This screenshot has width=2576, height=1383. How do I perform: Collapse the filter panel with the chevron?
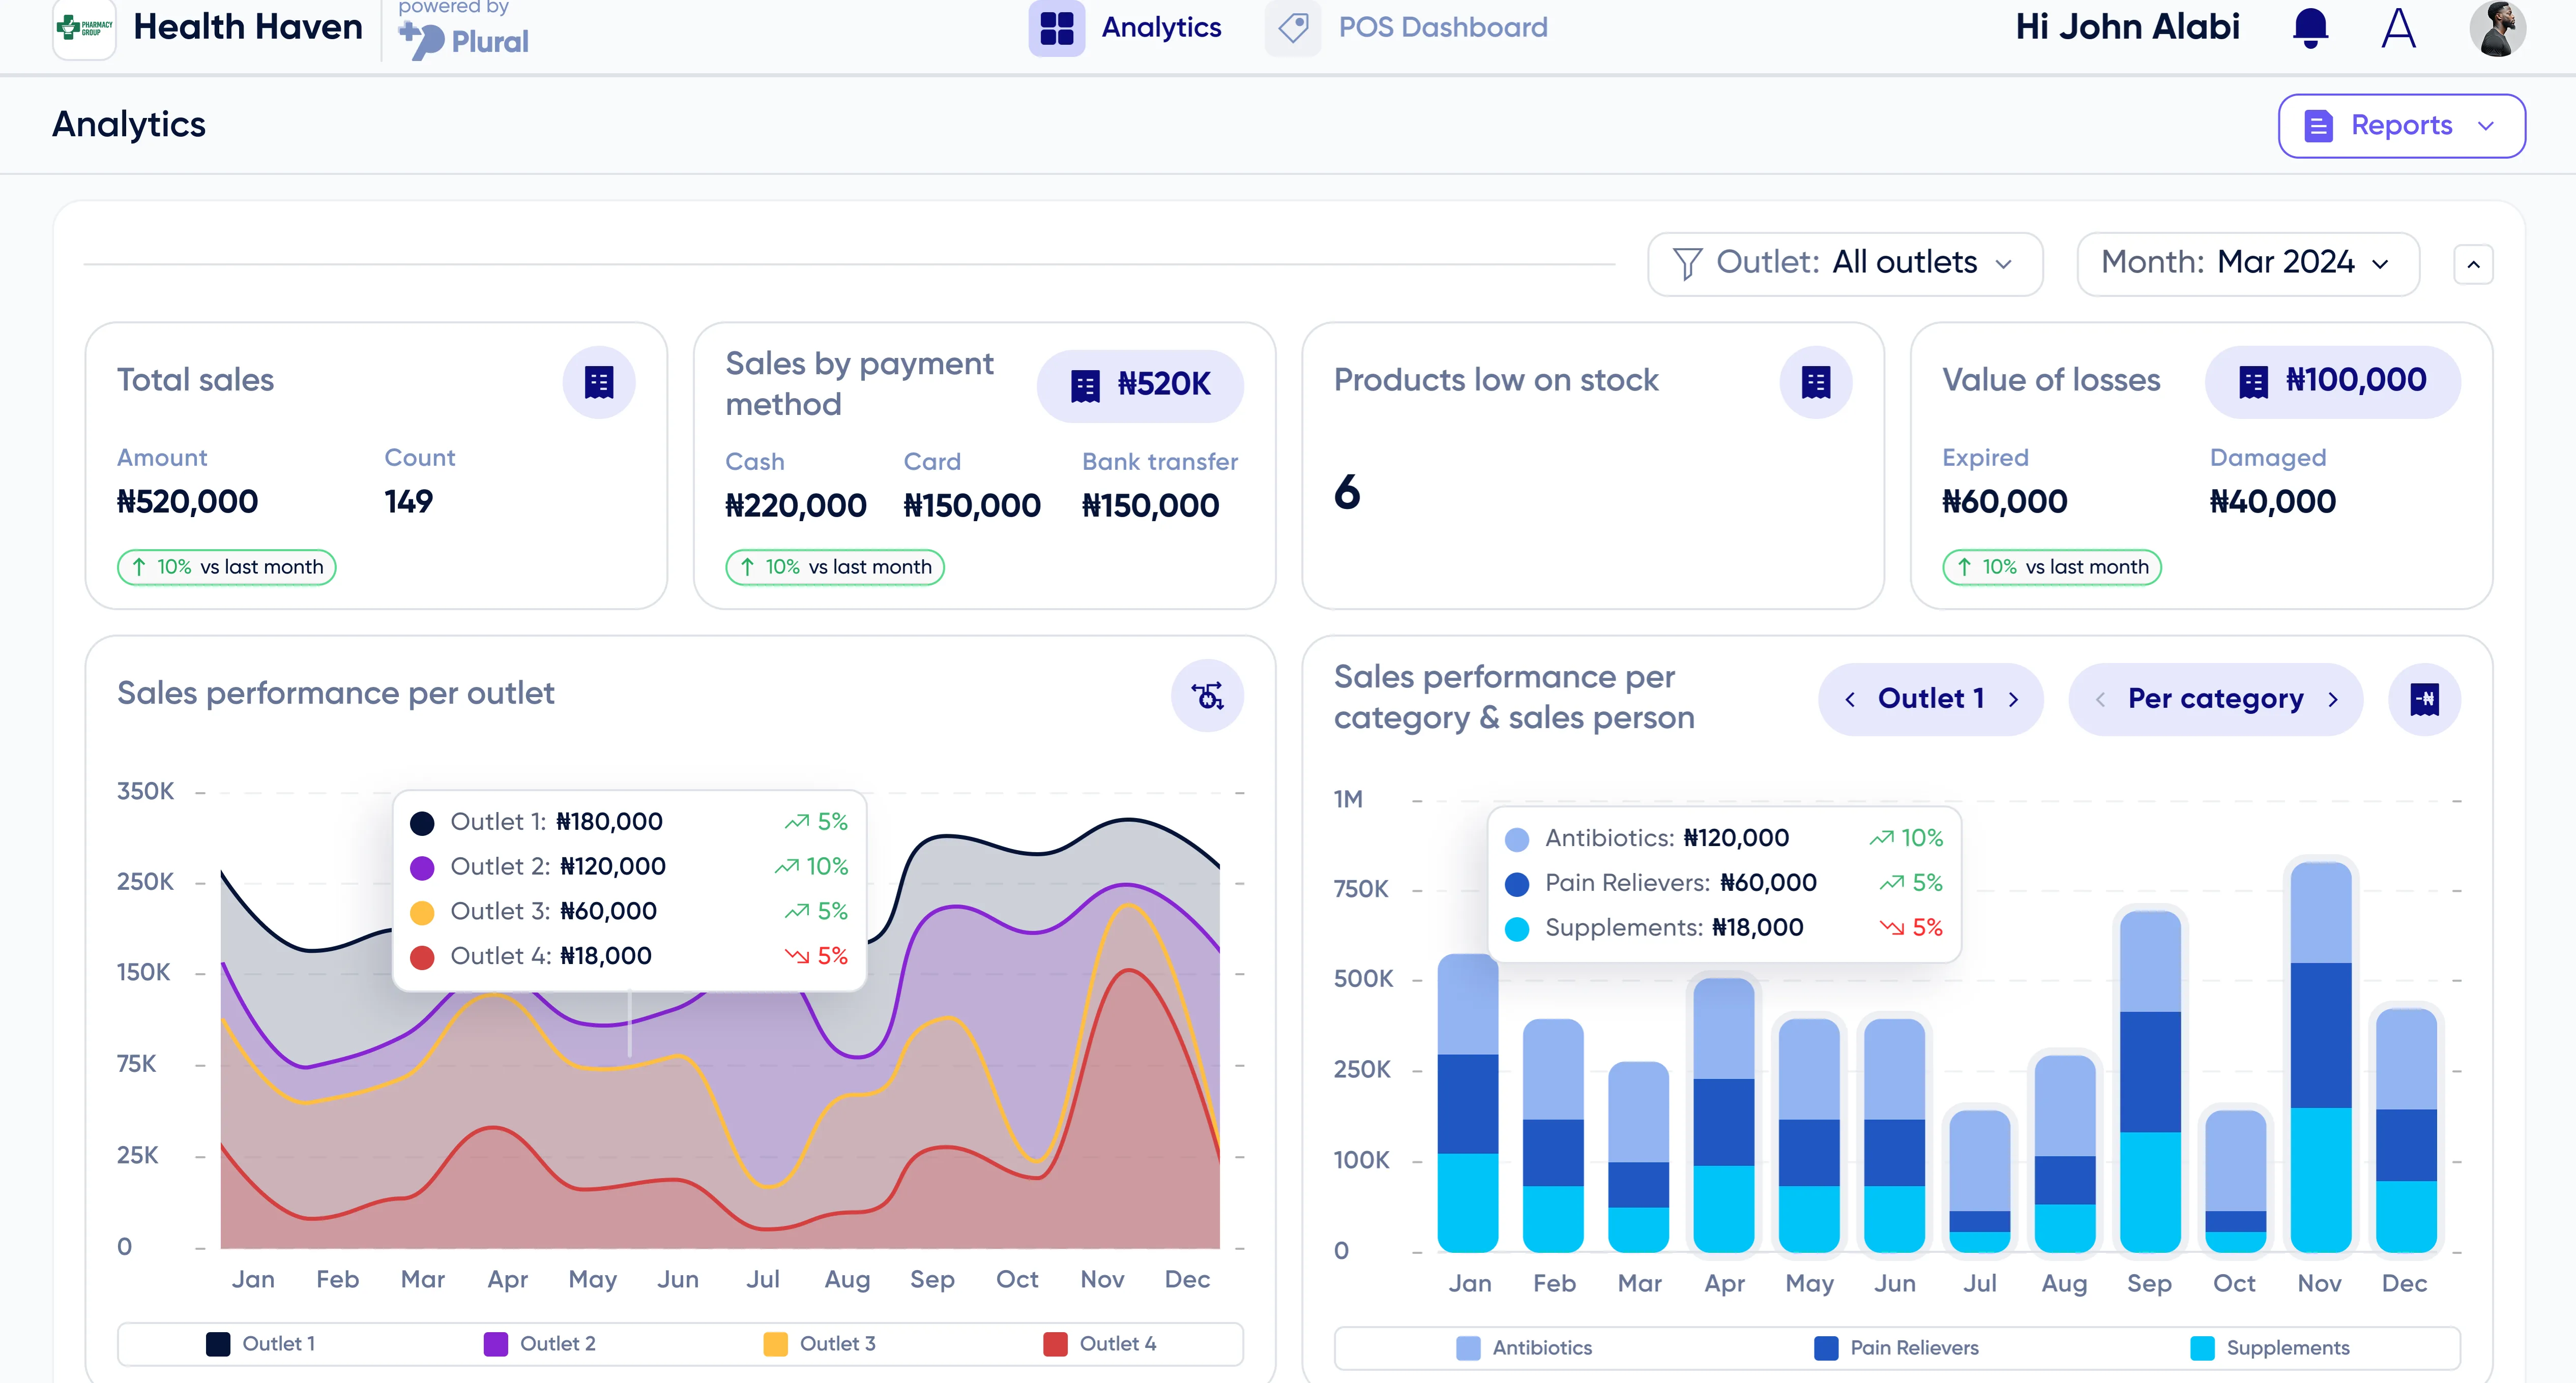(2473, 265)
